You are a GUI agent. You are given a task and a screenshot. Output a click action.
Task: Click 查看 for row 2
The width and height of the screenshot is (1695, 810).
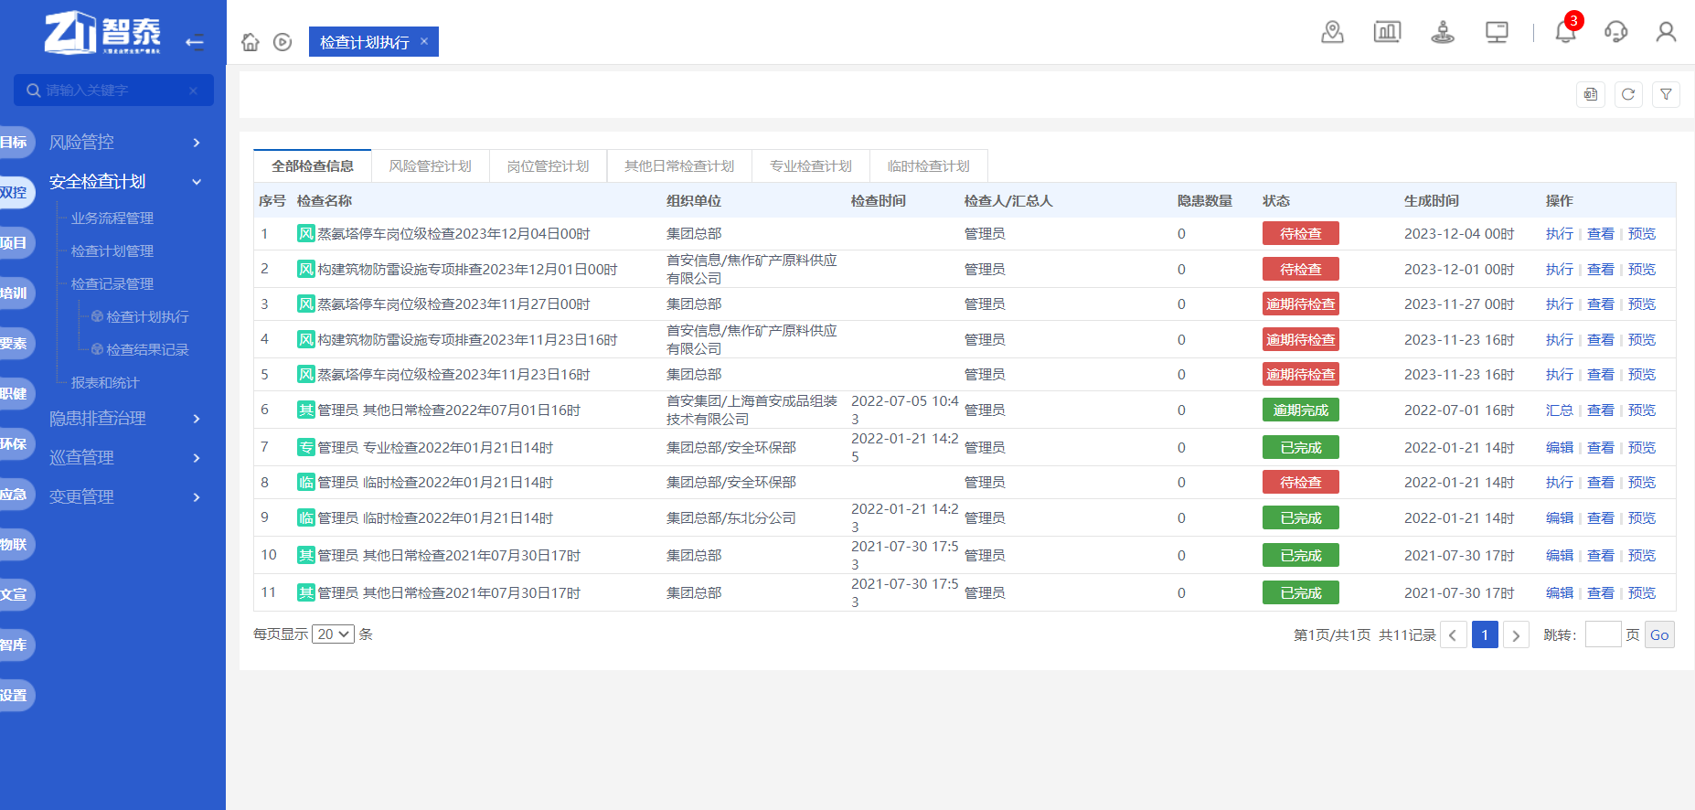1601,269
